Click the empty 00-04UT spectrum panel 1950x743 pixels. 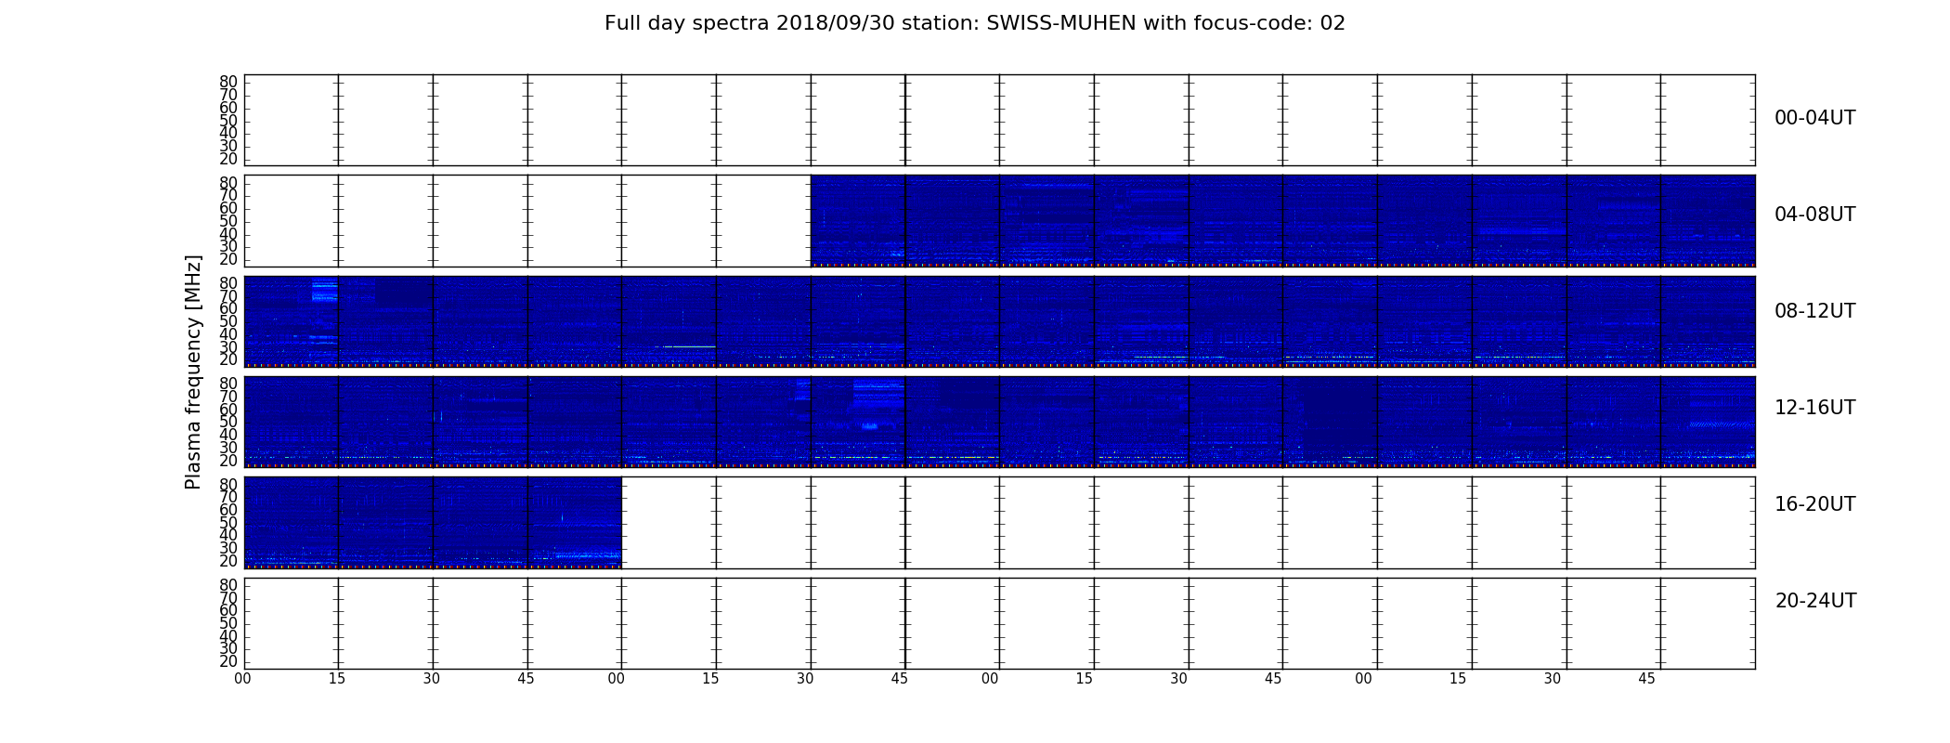pyautogui.click(x=999, y=120)
